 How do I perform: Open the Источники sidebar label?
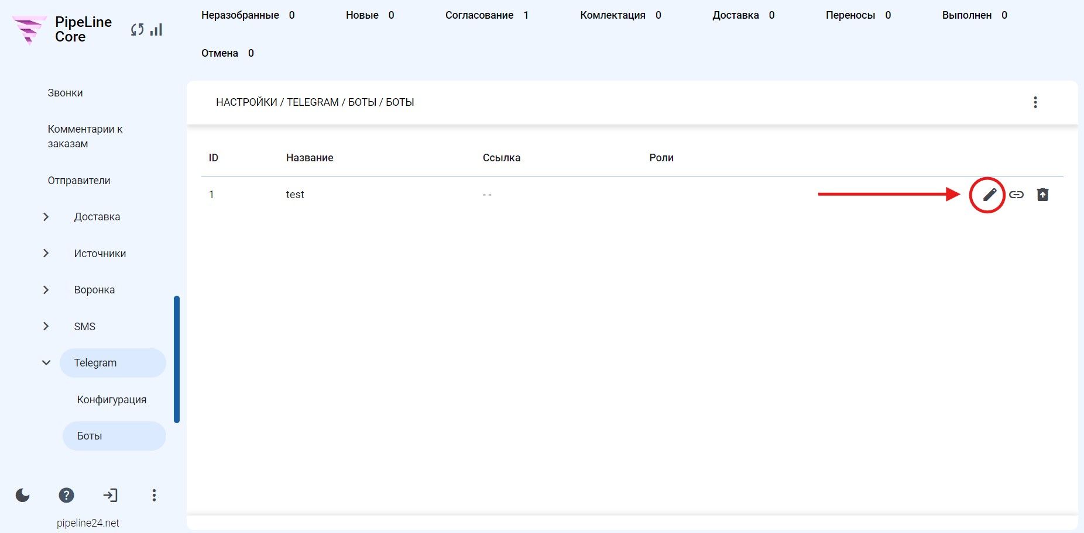click(100, 254)
